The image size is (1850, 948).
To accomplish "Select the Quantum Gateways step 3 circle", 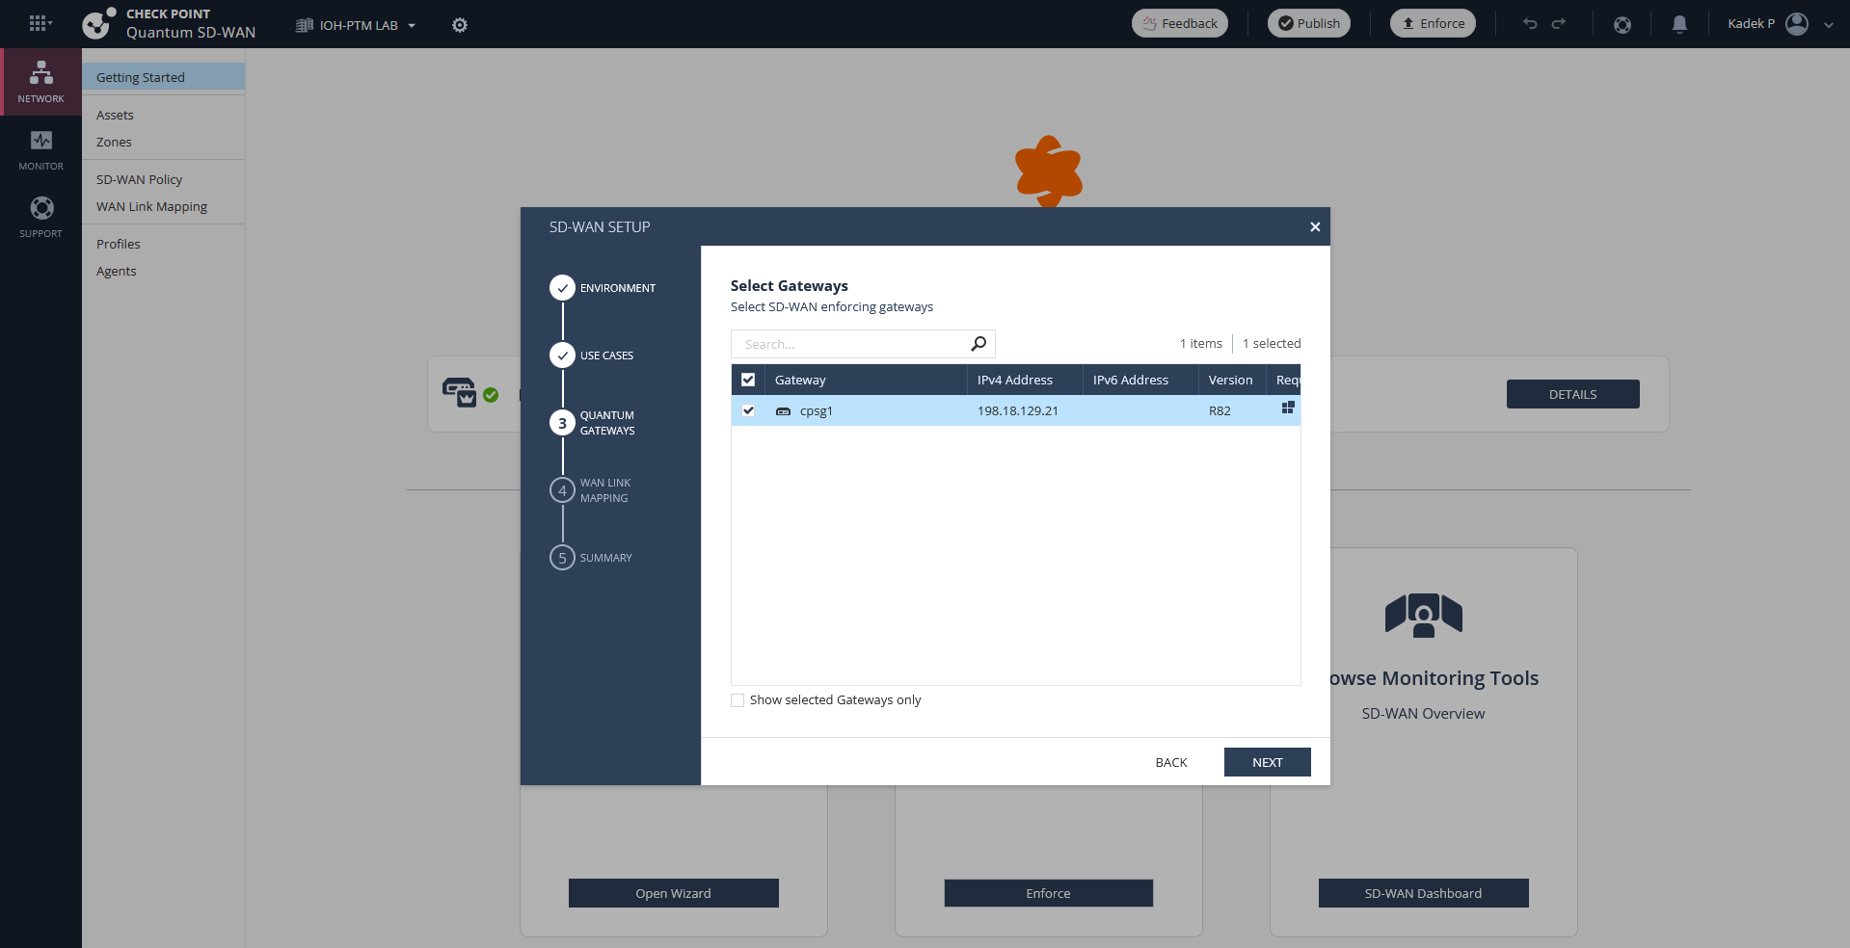I will pyautogui.click(x=563, y=423).
